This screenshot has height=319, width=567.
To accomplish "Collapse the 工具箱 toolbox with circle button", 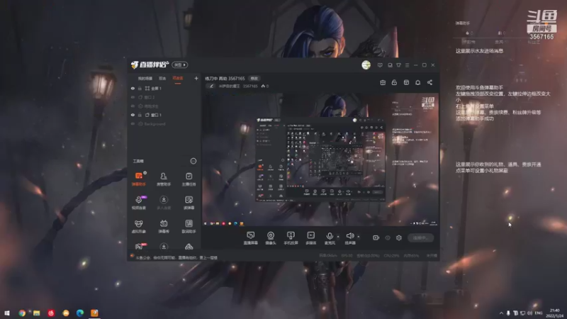I will tap(193, 161).
